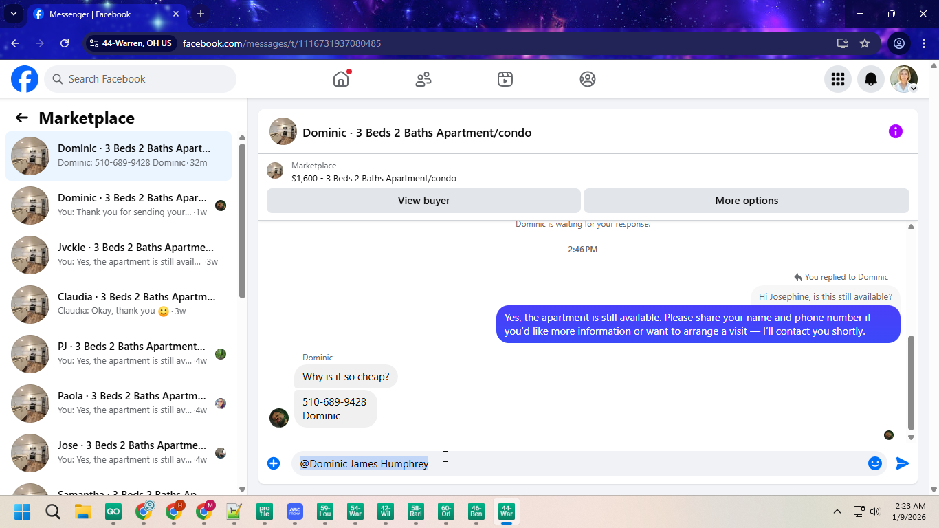Open the ABC Proxy taskbar app
This screenshot has height=528, width=939.
point(295,511)
